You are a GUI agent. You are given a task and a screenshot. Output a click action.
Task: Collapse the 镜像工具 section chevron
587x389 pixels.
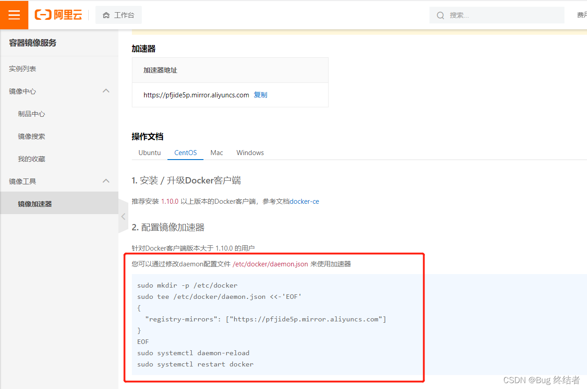(106, 181)
